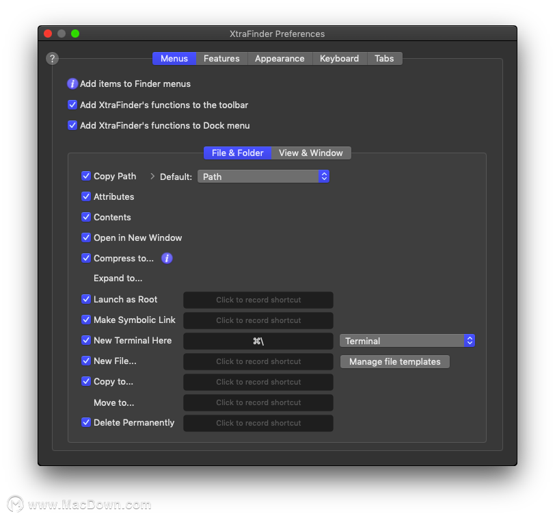Disable the Launch as Root checkbox

point(86,299)
